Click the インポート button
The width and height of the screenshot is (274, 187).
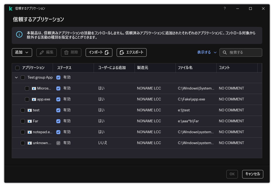[99, 52]
